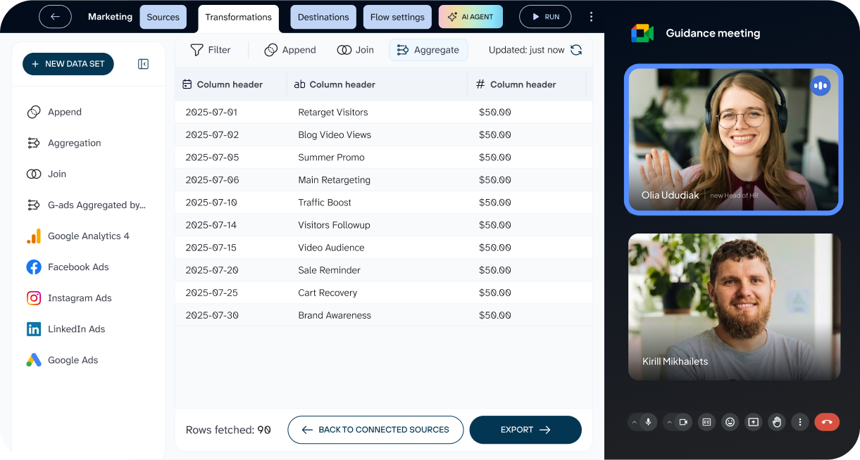Toggle the raise hand button

776,422
